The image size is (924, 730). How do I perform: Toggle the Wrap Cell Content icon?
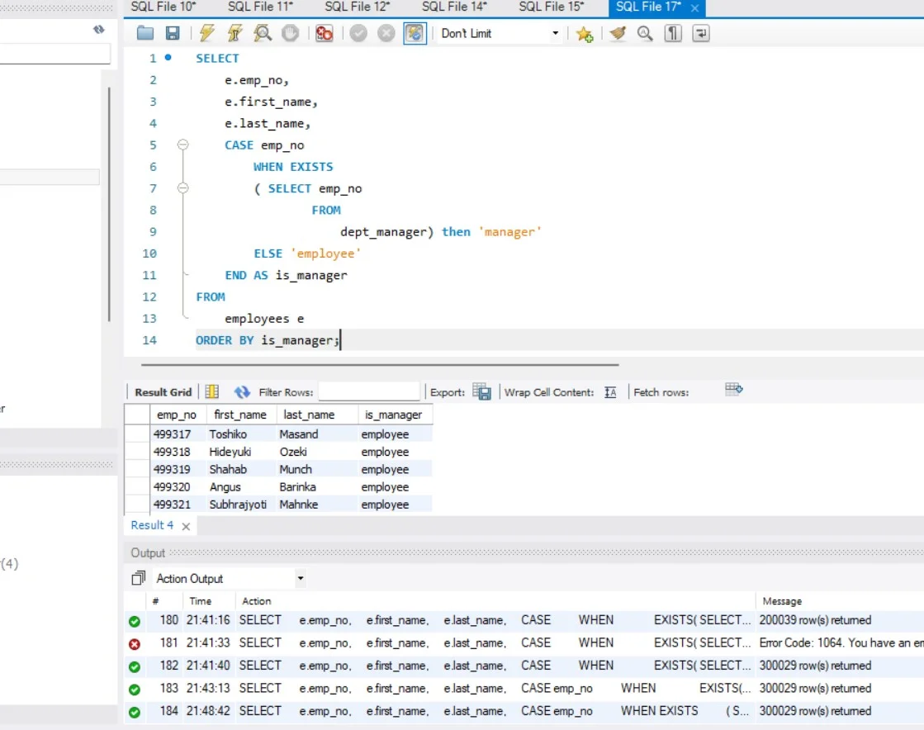pyautogui.click(x=610, y=392)
